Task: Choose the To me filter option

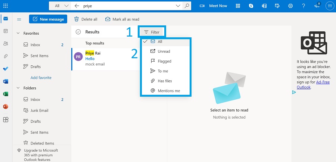Action: 166,71
